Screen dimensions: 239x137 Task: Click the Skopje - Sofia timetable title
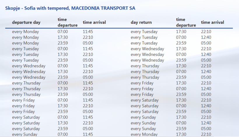pyautogui.click(x=70, y=8)
